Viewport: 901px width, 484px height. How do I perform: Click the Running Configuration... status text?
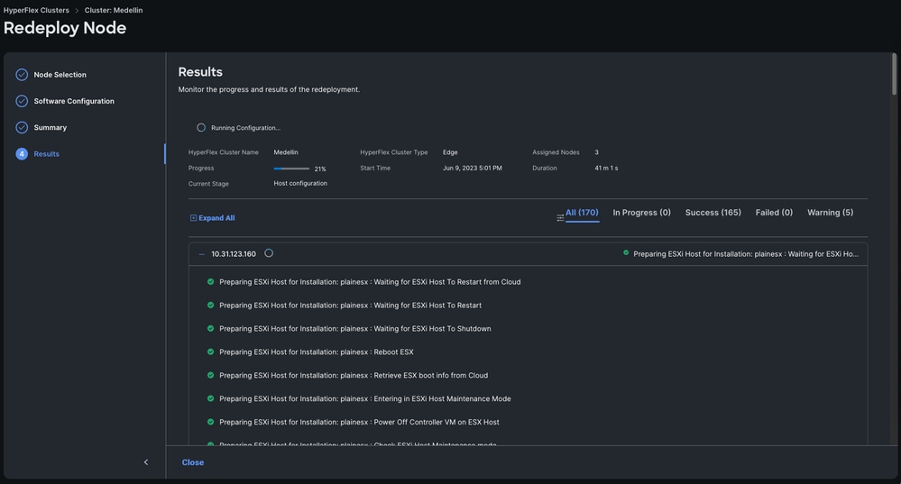pyautogui.click(x=246, y=128)
